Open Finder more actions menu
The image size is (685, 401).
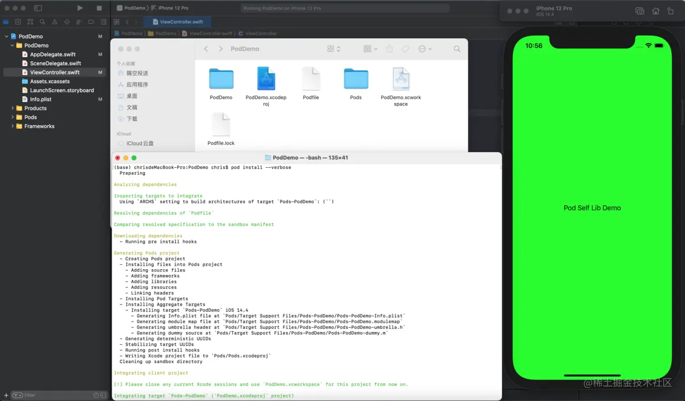(425, 49)
